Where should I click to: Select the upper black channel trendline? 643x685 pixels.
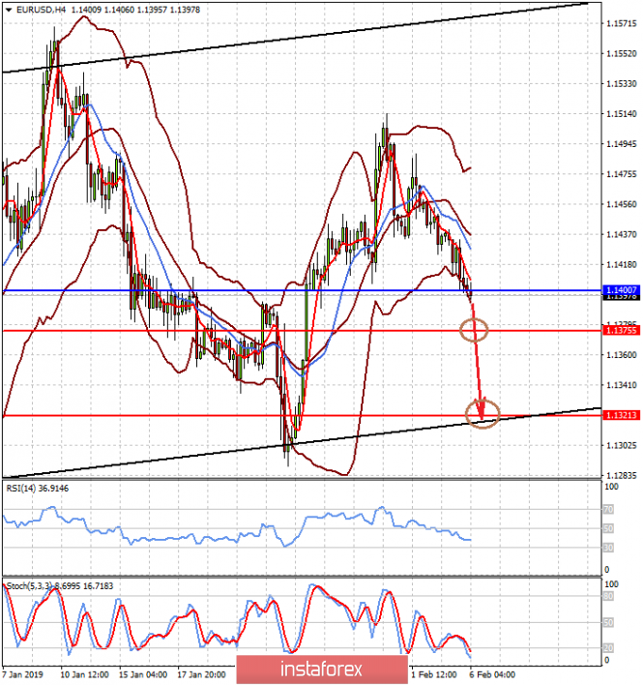pos(295,38)
